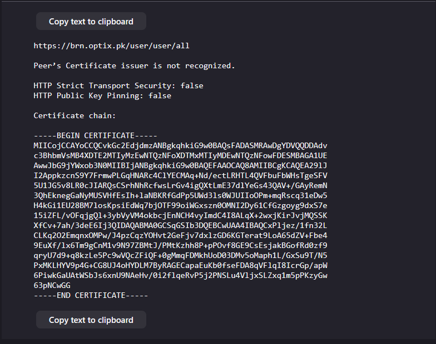Click the brn.optix.pk URL text

tap(112, 45)
